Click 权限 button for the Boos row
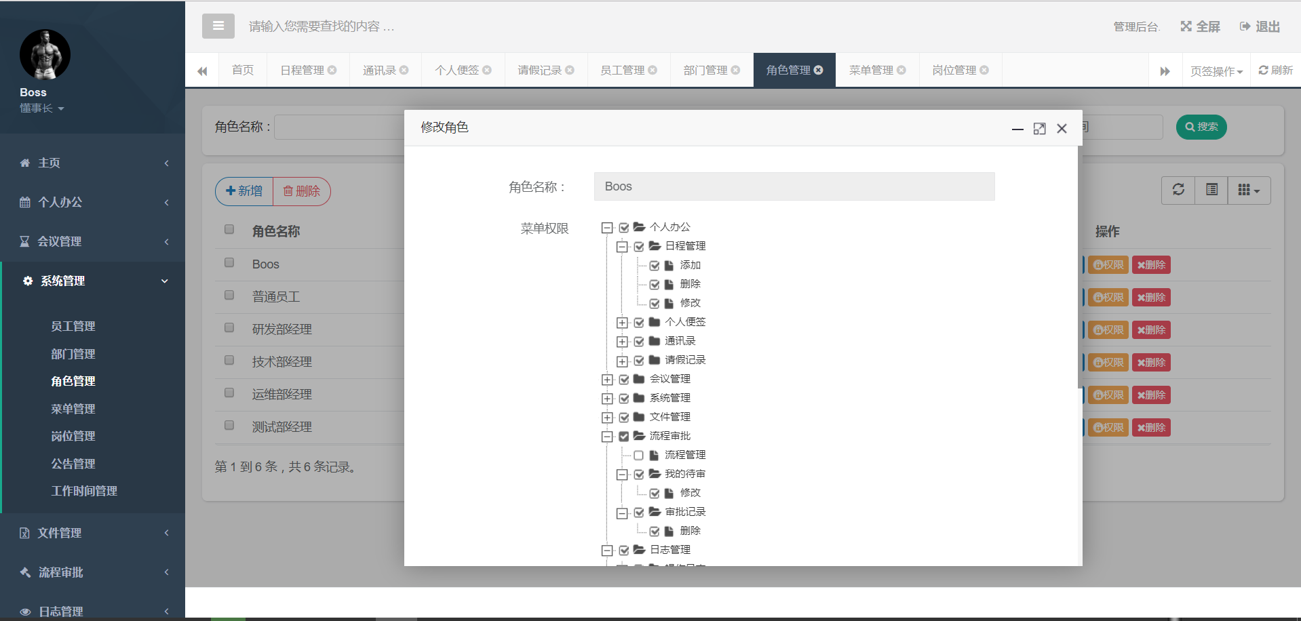 [1108, 265]
